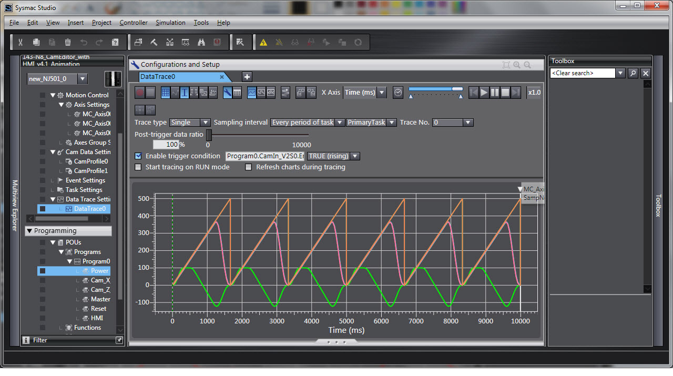Click the pause button in trace playback

coord(495,93)
